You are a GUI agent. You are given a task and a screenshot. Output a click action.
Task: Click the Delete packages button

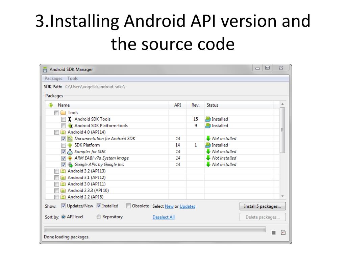(x=263, y=217)
